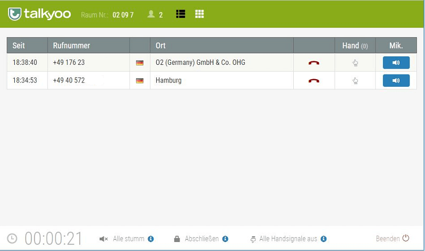The height and width of the screenshot is (251, 425).
Task: Click the participant count icon
Action: click(x=151, y=14)
